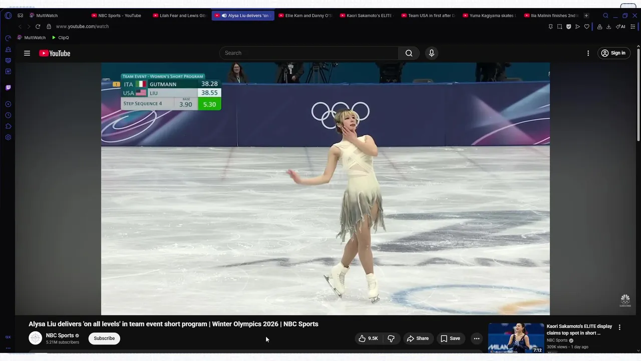This screenshot has height=361, width=641.
Task: Go to YouTube home via the logo
Action: click(x=55, y=53)
